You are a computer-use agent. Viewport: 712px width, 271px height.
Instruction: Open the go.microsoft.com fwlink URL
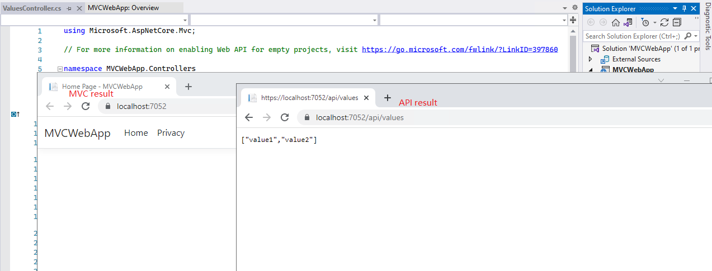pos(460,49)
